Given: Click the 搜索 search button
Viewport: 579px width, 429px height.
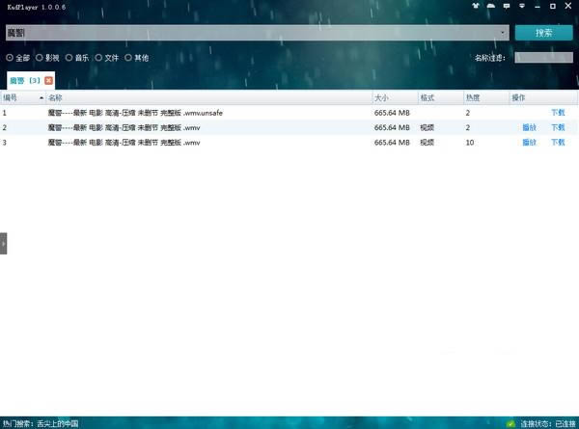Looking at the screenshot, I should [543, 33].
